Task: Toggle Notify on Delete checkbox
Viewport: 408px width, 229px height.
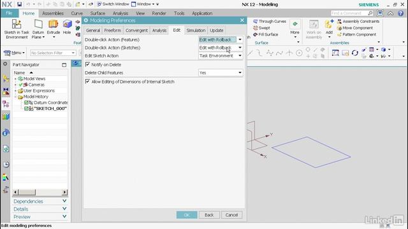Action: (88, 64)
